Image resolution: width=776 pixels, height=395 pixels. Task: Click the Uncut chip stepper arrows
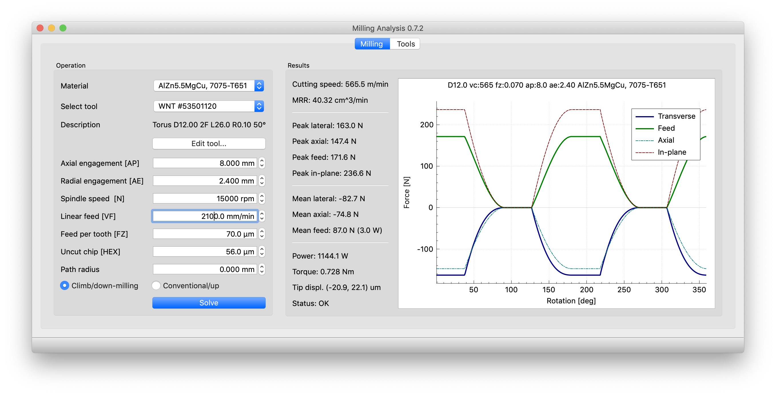coord(262,252)
